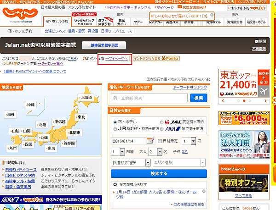Switch to 海外ホテル tab
Screen dimensions: 276x210
(x=213, y=22)
